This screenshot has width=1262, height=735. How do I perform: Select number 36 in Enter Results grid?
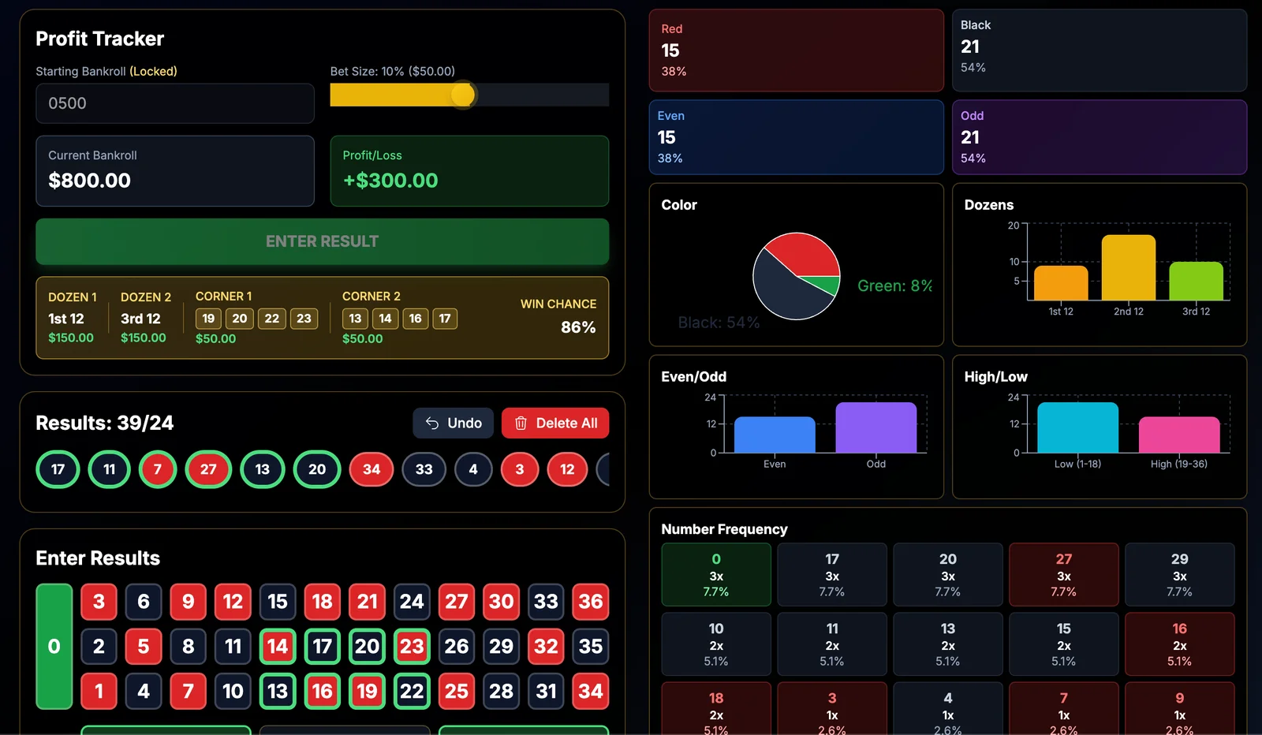point(590,602)
